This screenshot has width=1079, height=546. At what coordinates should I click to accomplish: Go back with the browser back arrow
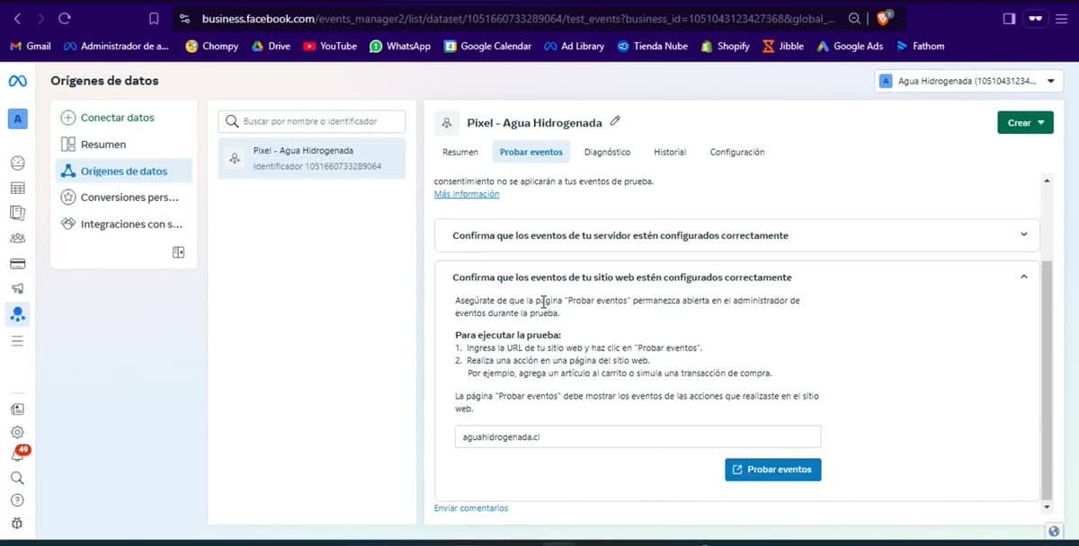[17, 18]
